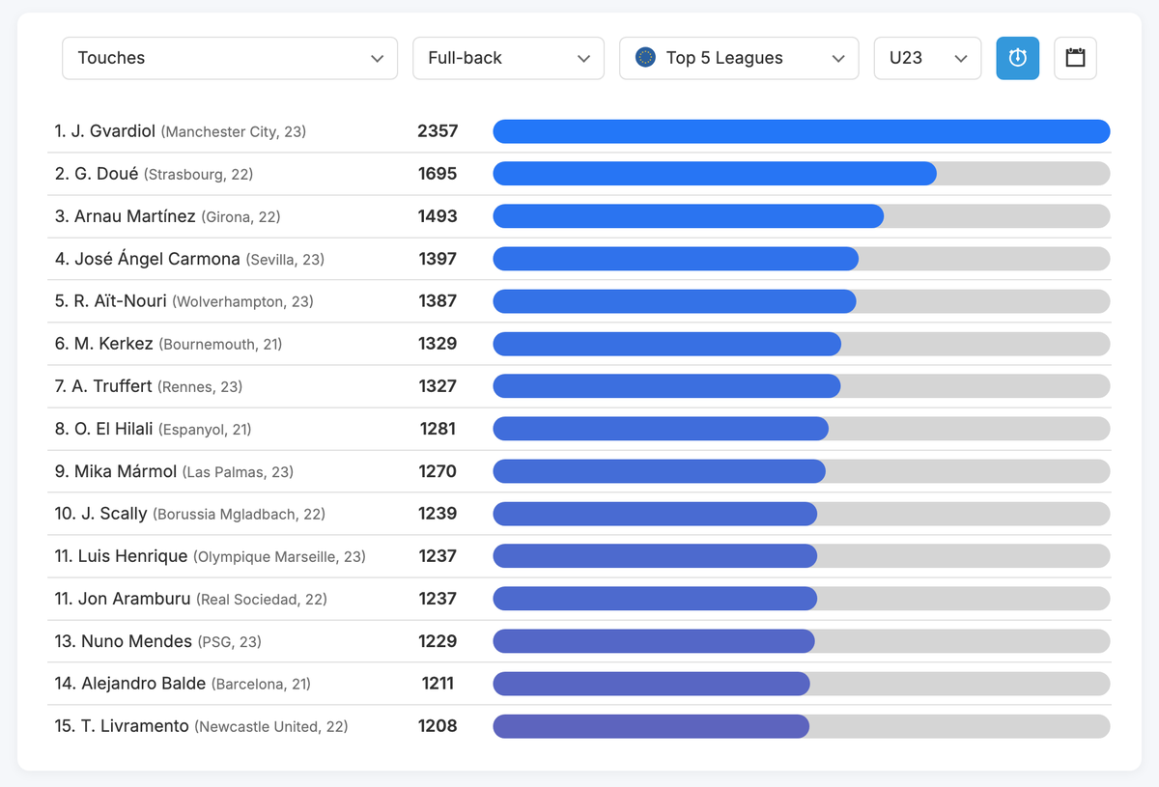Screen dimensions: 1159x787
Task: Select Alejandro Balde row
Action: pyautogui.click(x=582, y=684)
